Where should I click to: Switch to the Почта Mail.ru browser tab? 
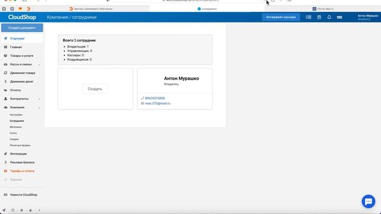click(x=323, y=9)
